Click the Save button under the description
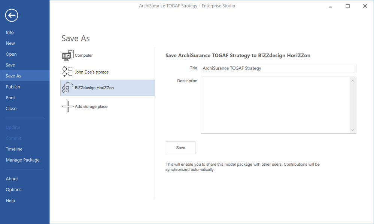The height and width of the screenshot is (224, 374). coord(180,148)
